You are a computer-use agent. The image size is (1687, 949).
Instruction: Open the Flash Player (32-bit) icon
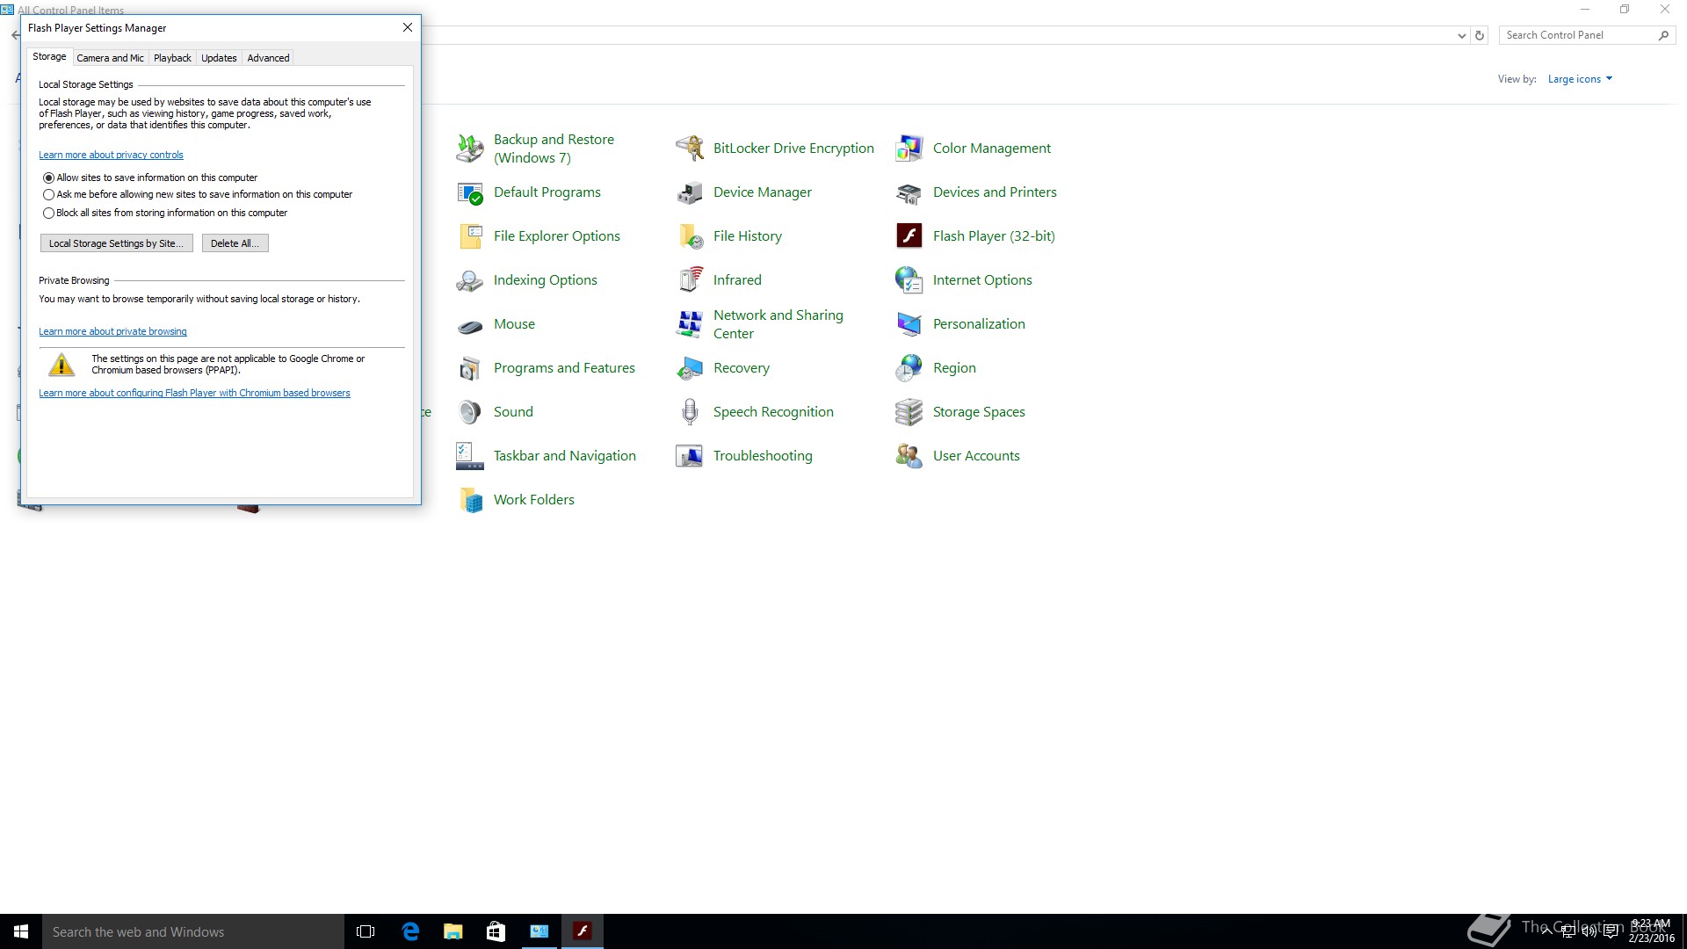(909, 236)
